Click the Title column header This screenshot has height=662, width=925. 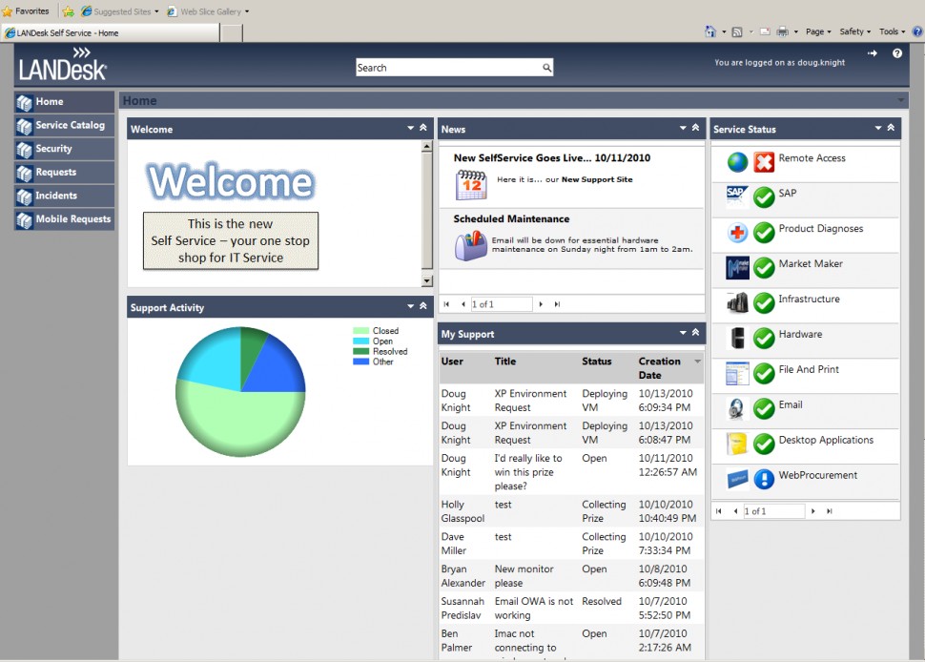click(x=505, y=362)
